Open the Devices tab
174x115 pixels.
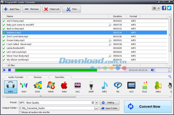pyautogui.click(x=38, y=77)
